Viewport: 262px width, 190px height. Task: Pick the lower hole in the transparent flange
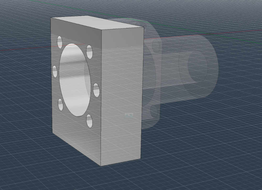[154, 111]
